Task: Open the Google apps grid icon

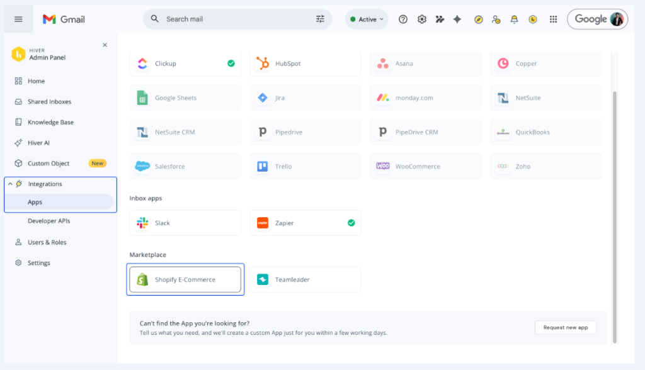Action: coord(553,20)
